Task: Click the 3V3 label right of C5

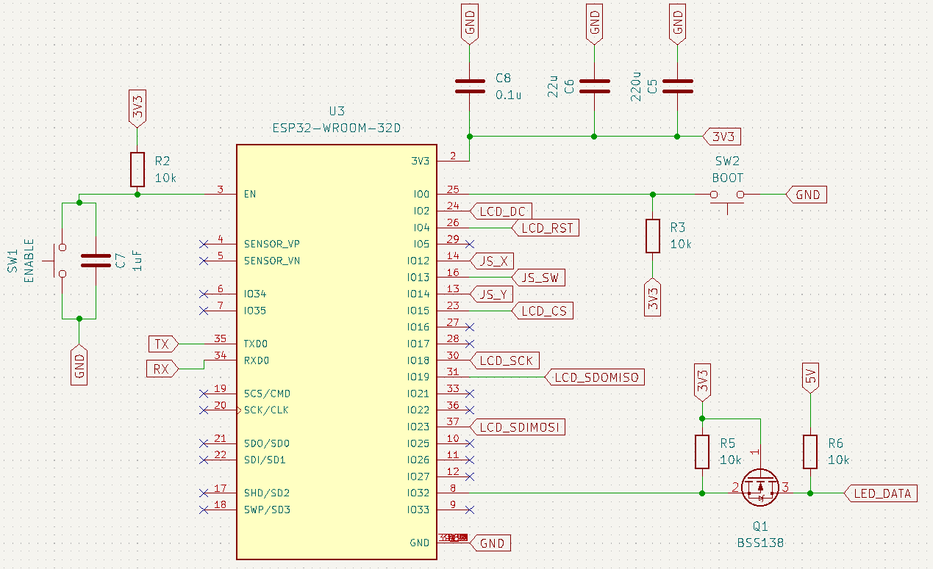Action: pyautogui.click(x=723, y=137)
